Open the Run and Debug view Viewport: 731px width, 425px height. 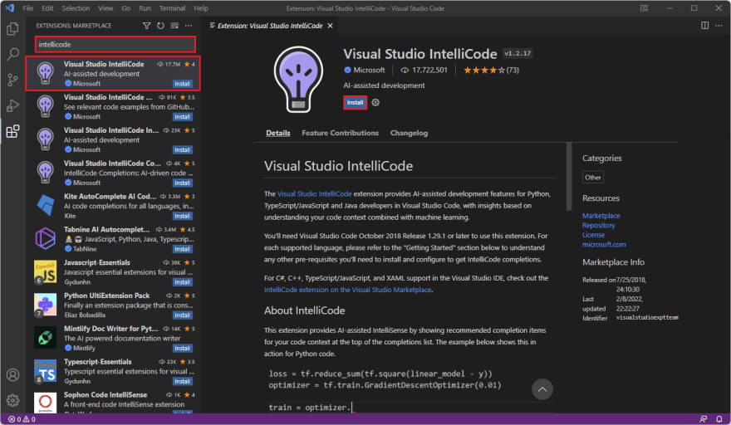(12, 105)
